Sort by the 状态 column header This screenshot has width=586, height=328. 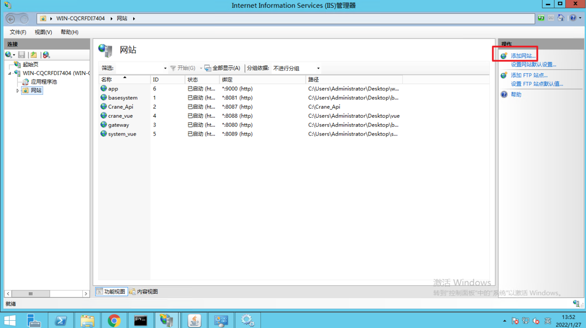click(x=202, y=80)
